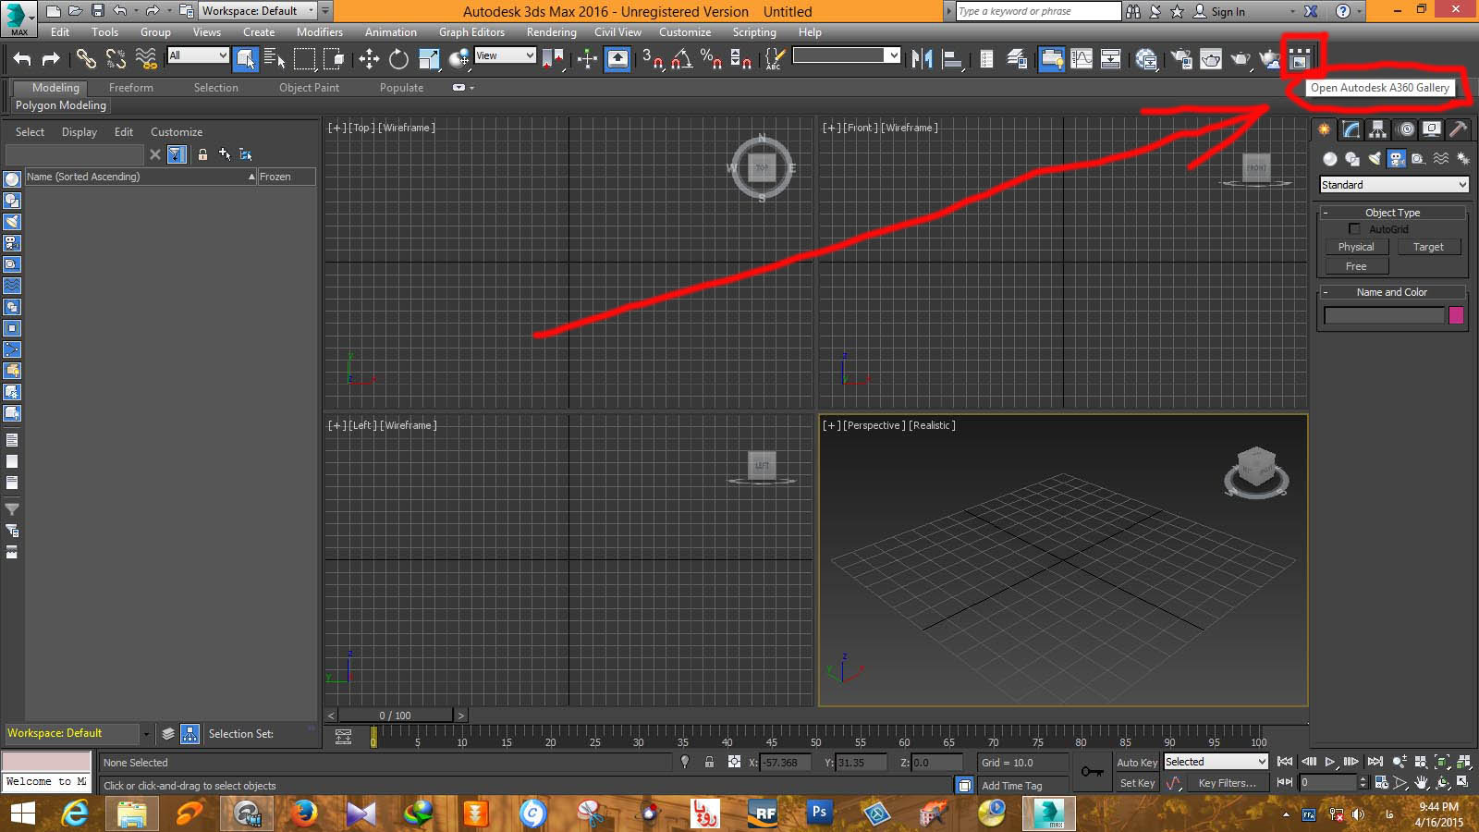
Task: Activate the Select and Rotate tool
Action: click(x=398, y=59)
